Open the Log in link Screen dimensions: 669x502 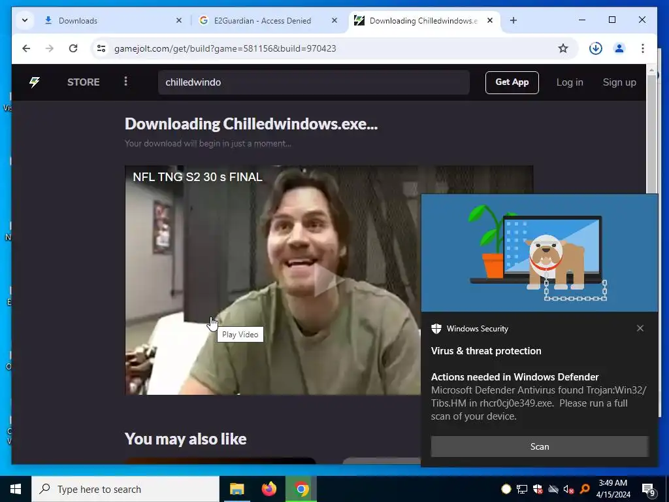[x=570, y=82]
